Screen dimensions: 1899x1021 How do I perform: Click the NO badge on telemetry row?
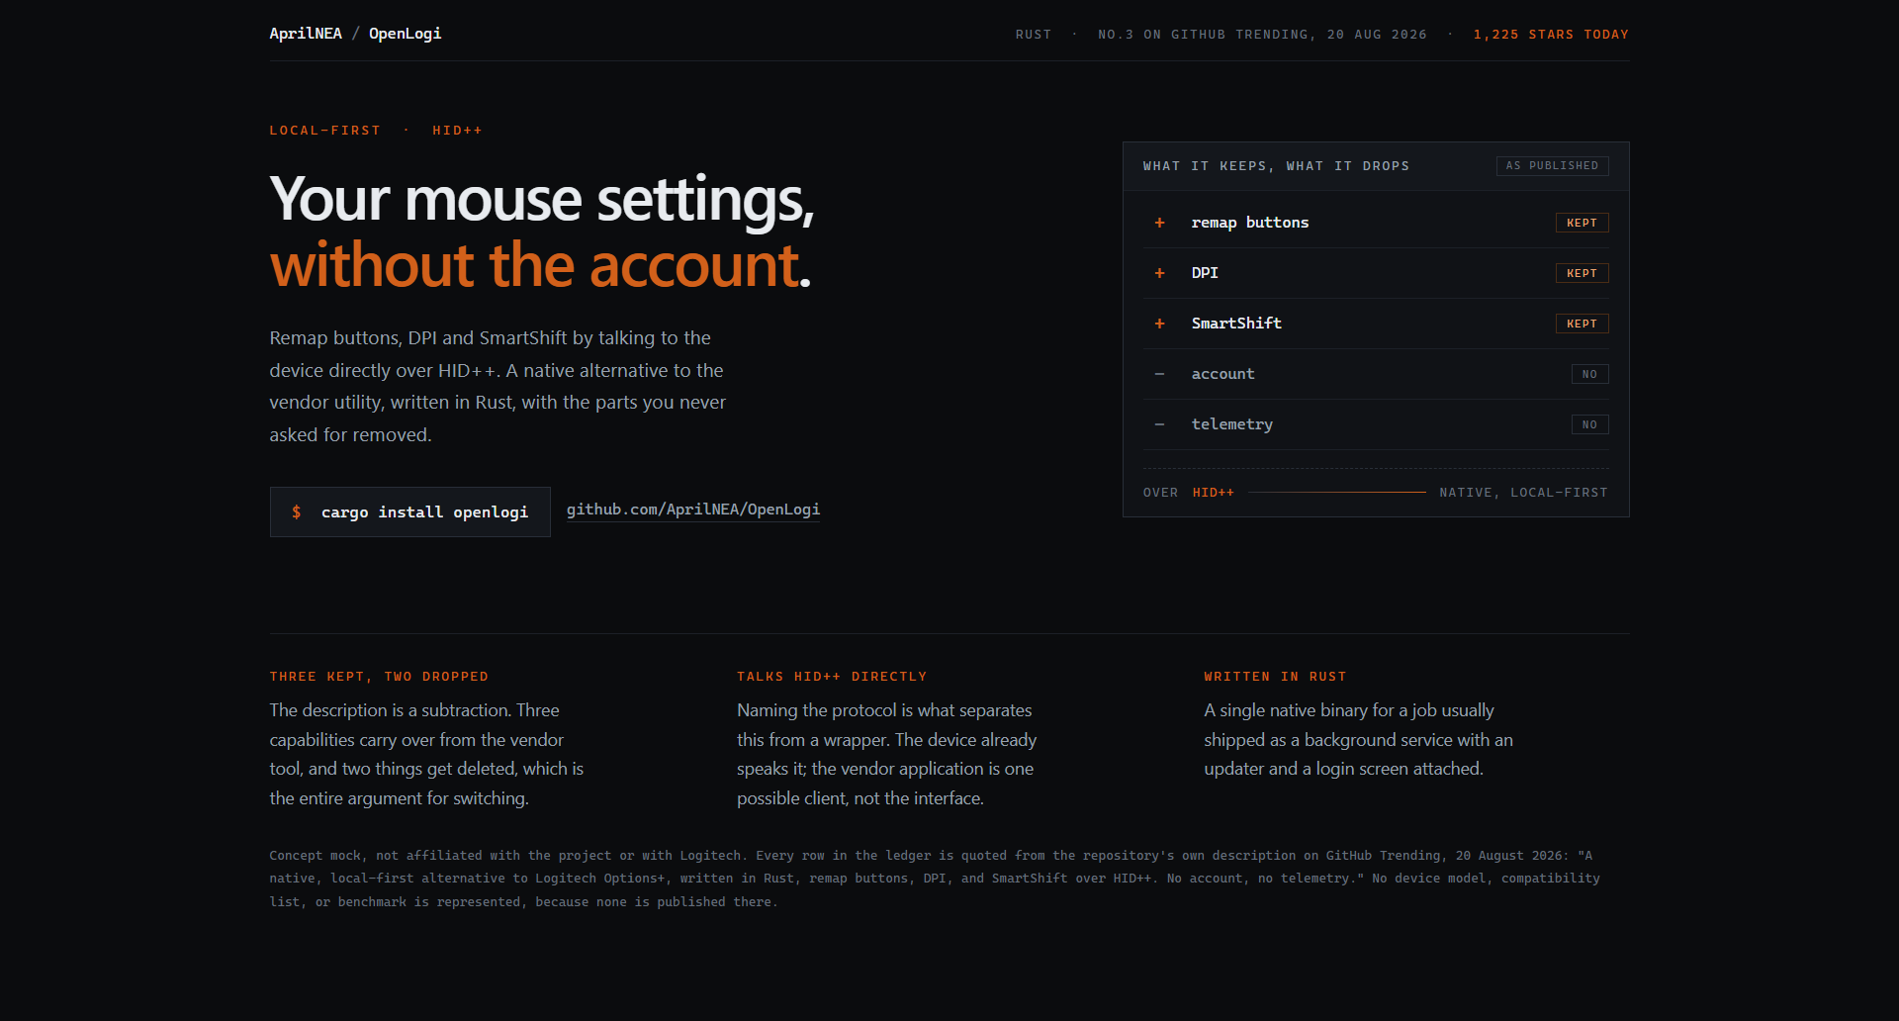(1590, 424)
